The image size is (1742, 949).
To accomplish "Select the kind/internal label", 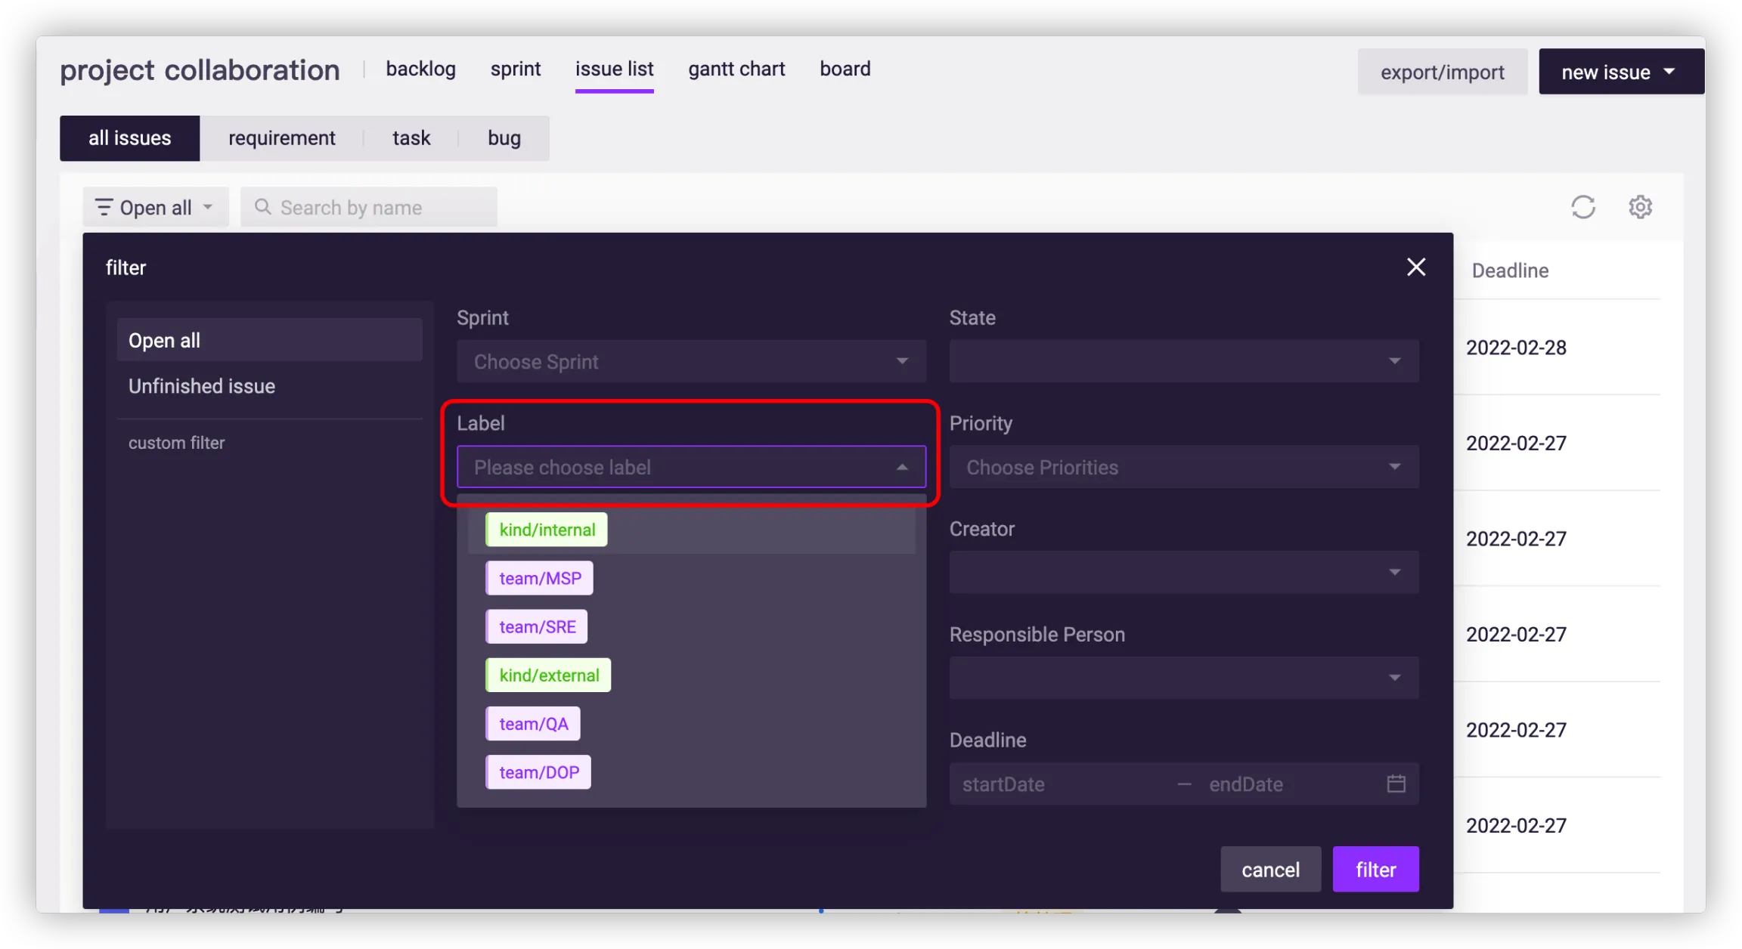I will click(x=547, y=530).
